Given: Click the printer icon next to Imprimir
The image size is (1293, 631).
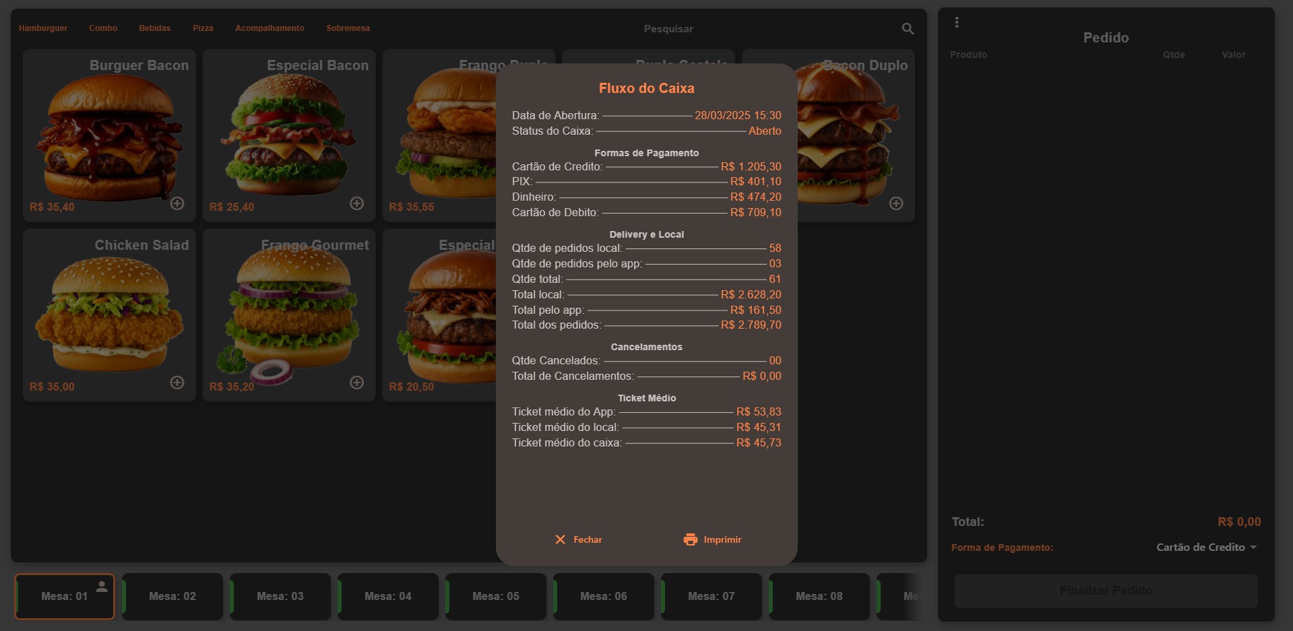Looking at the screenshot, I should click(x=691, y=539).
